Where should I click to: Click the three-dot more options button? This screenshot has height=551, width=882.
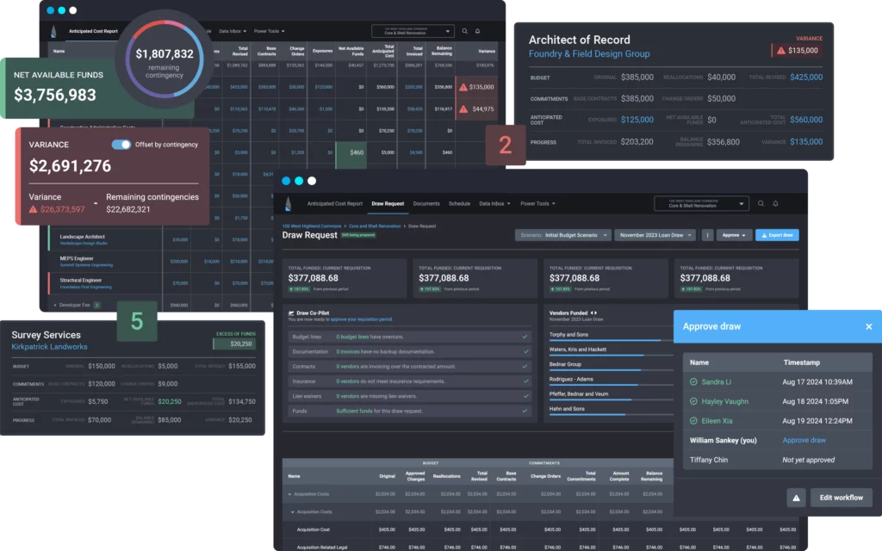pyautogui.click(x=707, y=235)
